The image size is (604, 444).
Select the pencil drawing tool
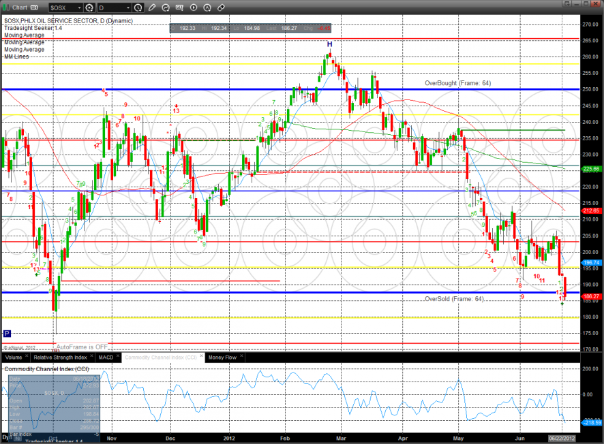click(152, 7)
